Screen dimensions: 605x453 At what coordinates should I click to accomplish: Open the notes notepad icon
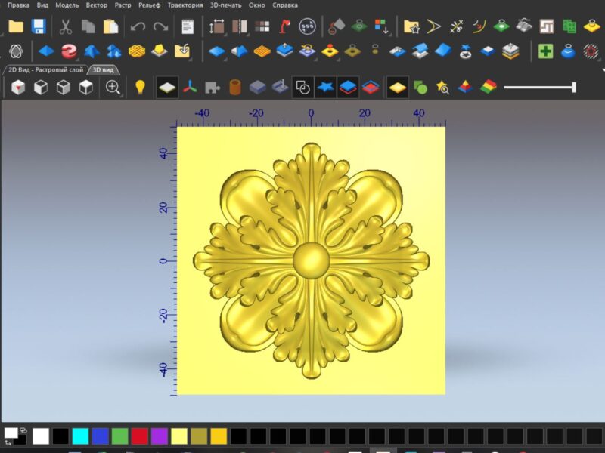188,26
